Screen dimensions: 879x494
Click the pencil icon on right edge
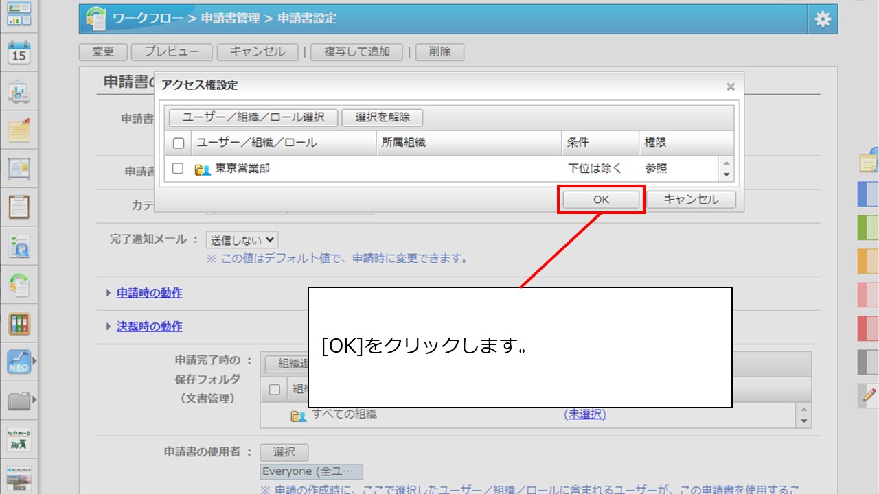coord(869,395)
